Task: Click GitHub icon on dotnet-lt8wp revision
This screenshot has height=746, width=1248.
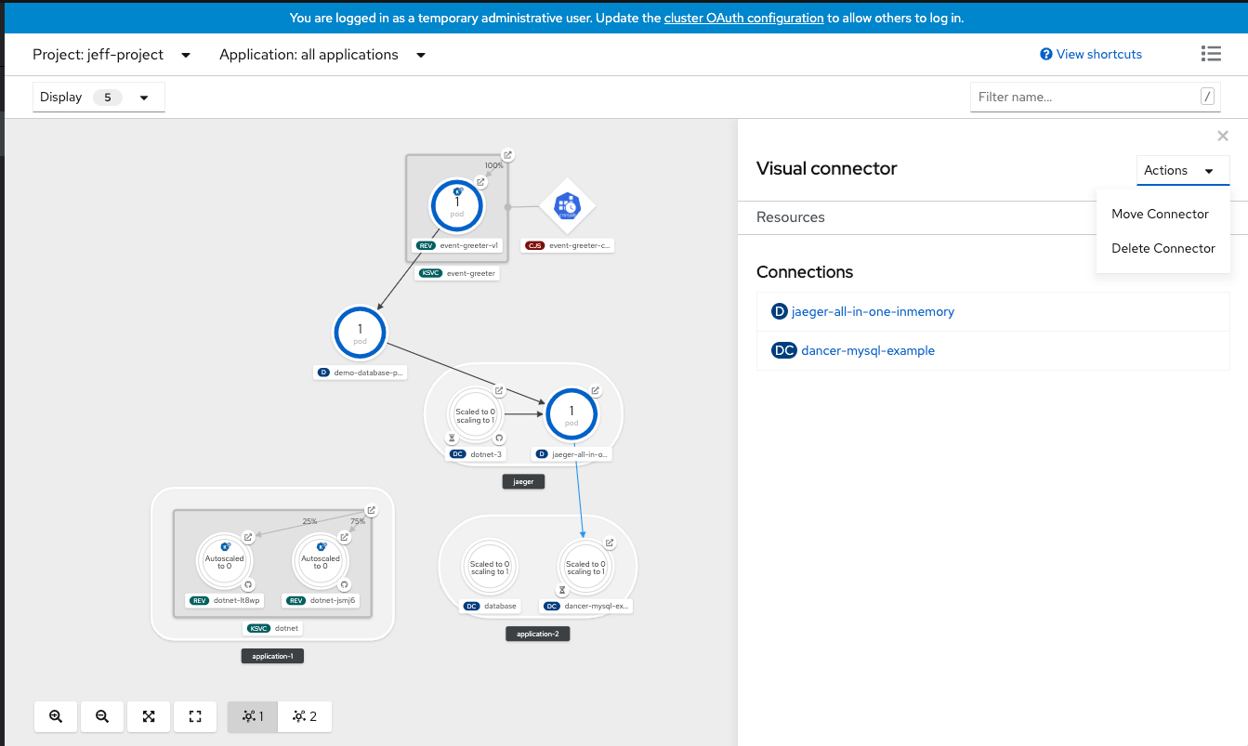Action: tap(248, 584)
